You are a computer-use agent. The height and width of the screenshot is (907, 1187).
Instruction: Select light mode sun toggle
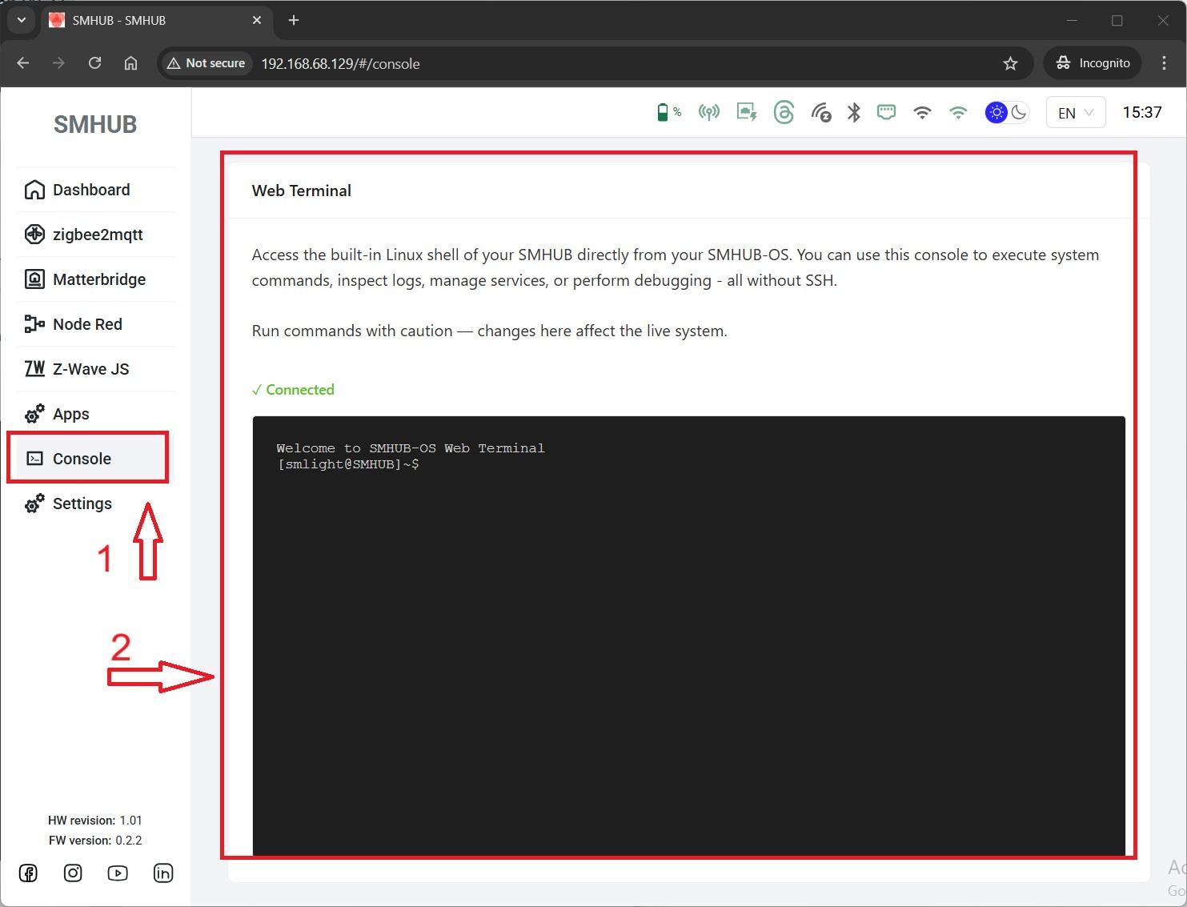[x=996, y=112]
